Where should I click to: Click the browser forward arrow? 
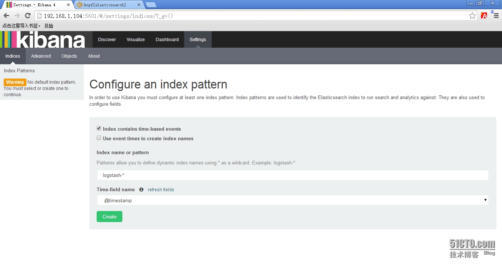pyautogui.click(x=17, y=16)
